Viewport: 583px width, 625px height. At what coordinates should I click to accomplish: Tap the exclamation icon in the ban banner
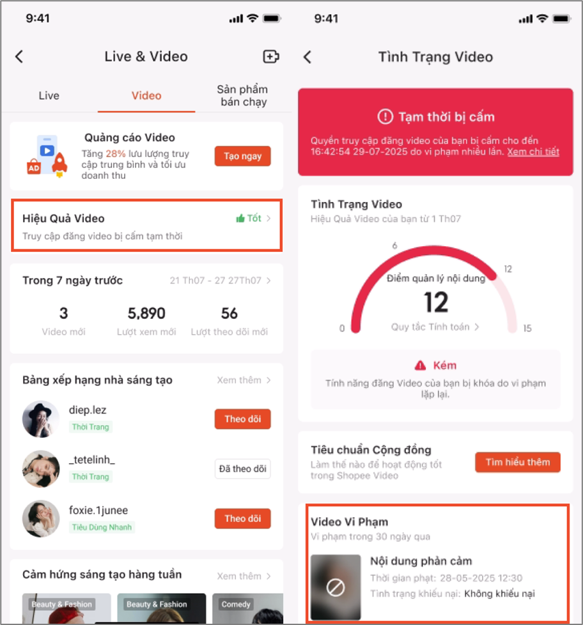(385, 117)
